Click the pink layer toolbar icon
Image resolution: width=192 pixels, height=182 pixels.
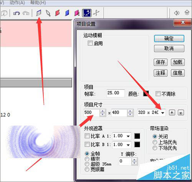(x=77, y=13)
